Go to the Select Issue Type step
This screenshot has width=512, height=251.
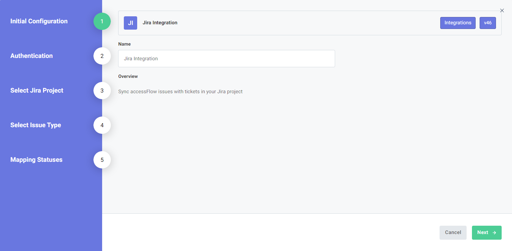(35, 125)
